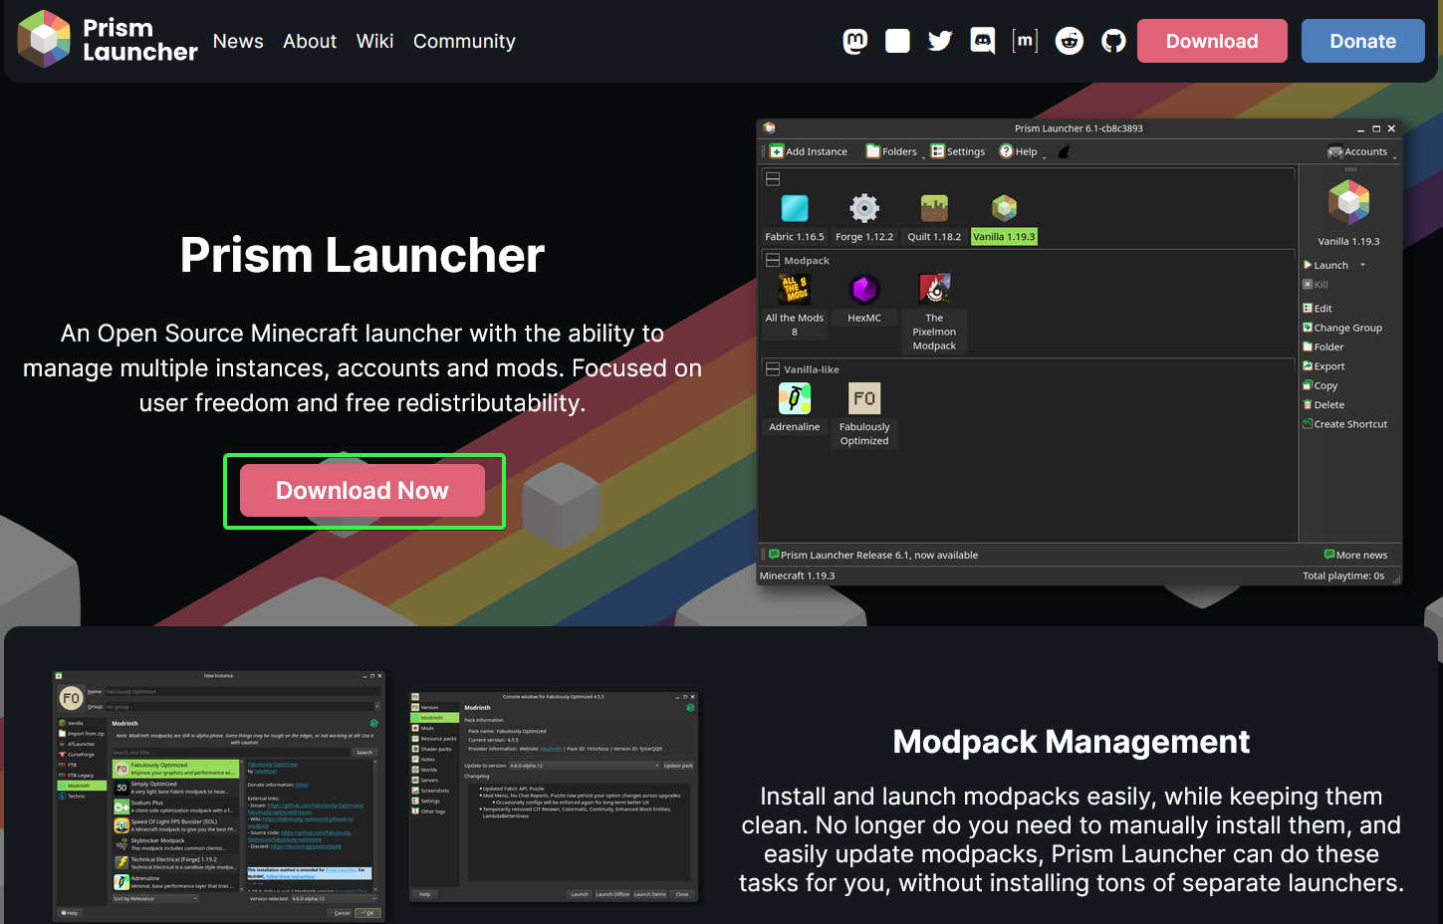The height and width of the screenshot is (924, 1443).
Task: Open the Add Instance dialog
Action: [808, 150]
